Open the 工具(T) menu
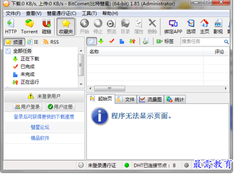Screen dimensions: 235x175 [x=89, y=13]
